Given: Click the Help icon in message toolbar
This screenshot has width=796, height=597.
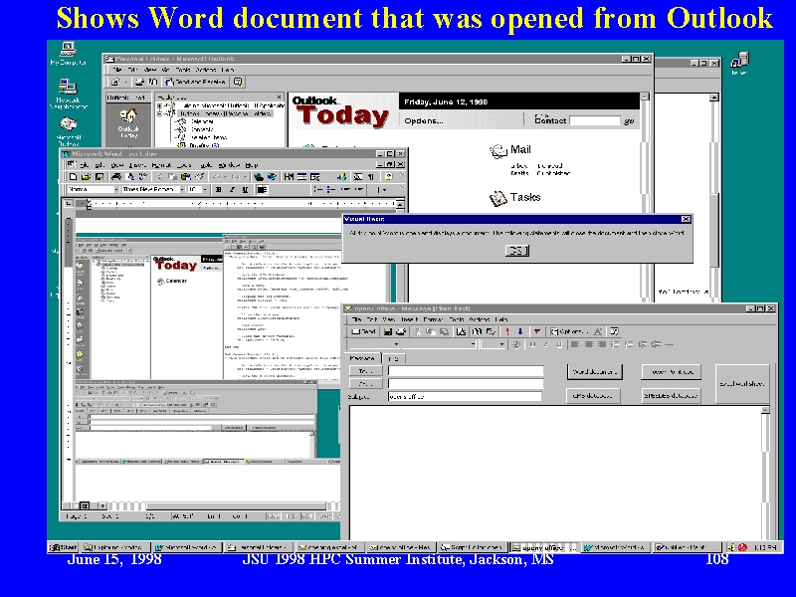Looking at the screenshot, I should [615, 331].
